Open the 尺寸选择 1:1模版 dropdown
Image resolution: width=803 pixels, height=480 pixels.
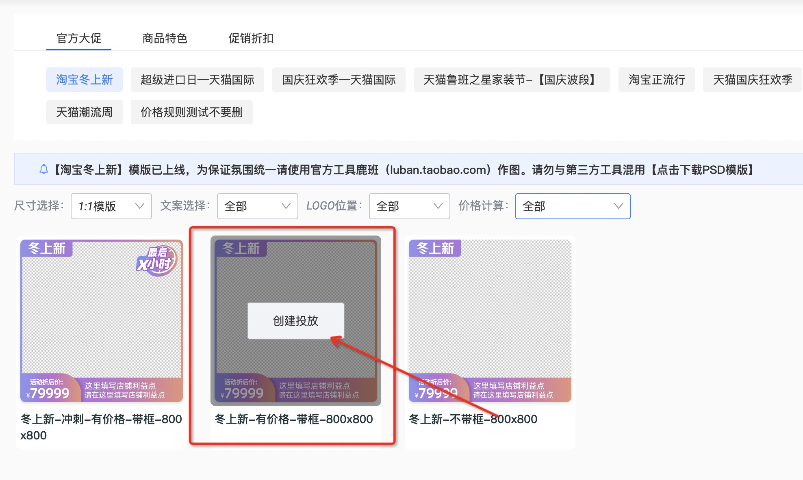coord(111,206)
